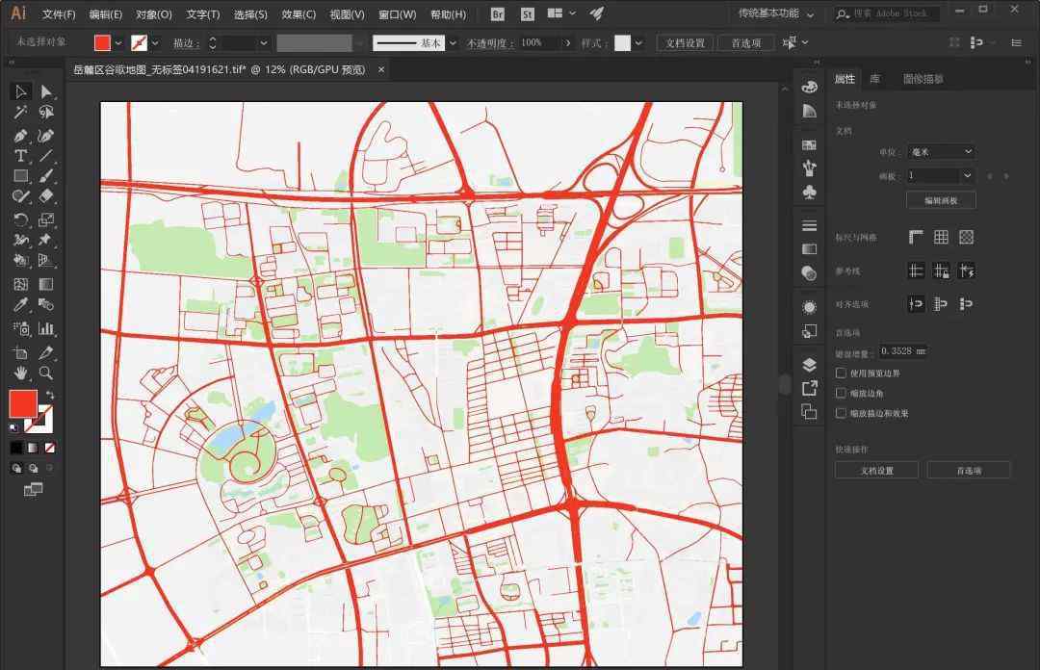
Task: Open stroke color dropdown in control bar
Action: click(155, 43)
